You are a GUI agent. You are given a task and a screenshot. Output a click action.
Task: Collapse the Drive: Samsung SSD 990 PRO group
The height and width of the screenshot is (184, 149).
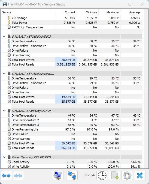click(4, 157)
